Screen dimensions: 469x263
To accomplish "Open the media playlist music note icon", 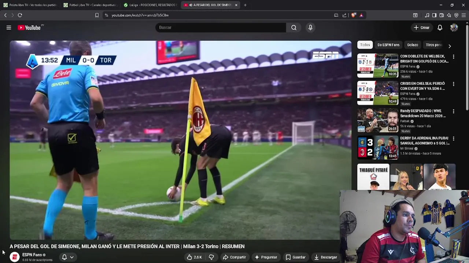I will click(x=427, y=15).
